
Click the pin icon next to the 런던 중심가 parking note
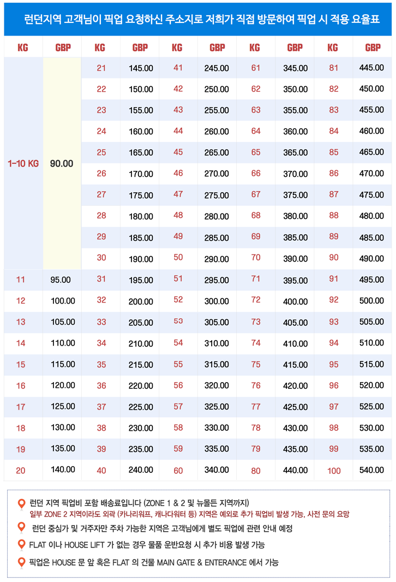[22, 527]
